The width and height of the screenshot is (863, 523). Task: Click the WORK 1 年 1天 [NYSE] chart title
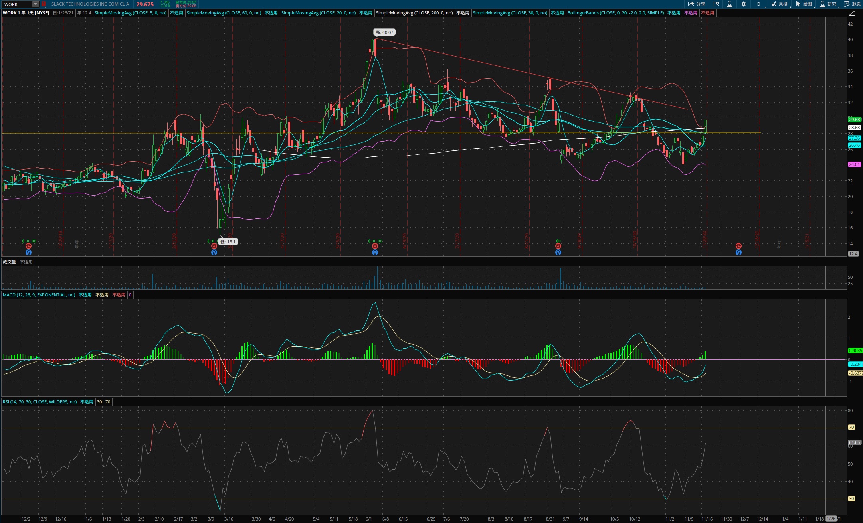pos(26,13)
